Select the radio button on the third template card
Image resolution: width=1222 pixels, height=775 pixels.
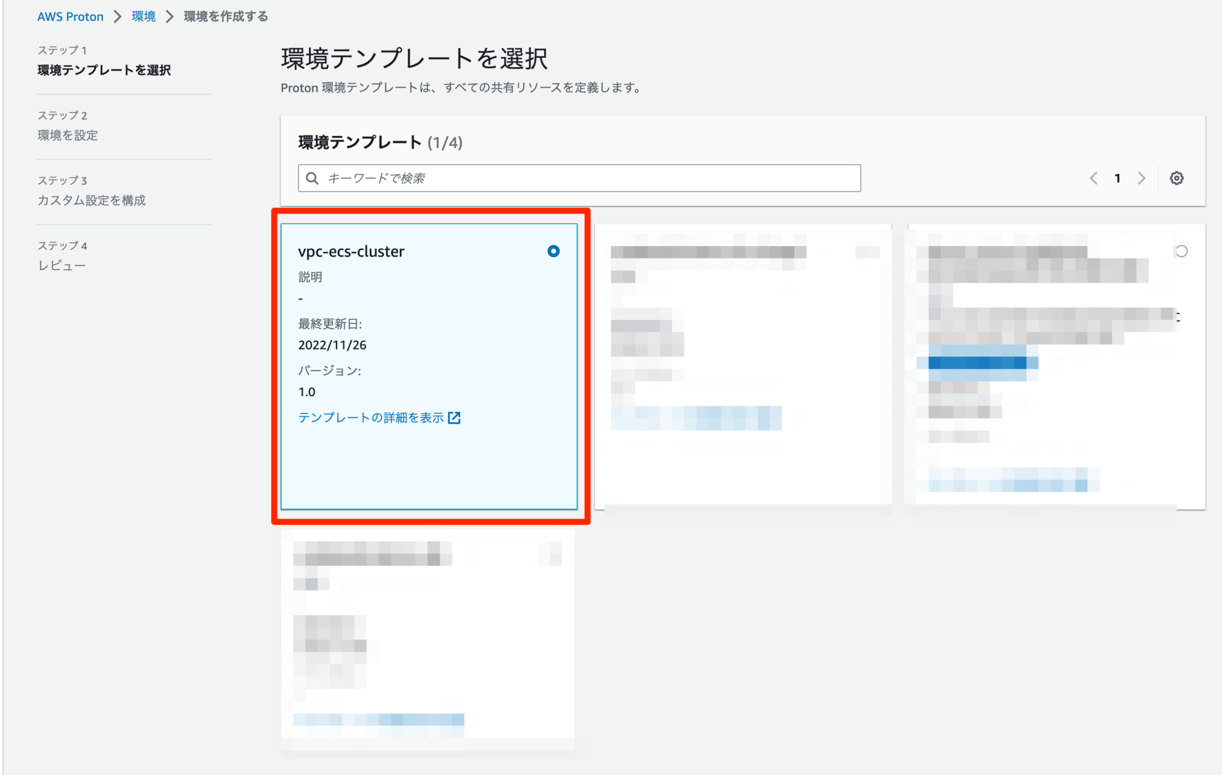[x=1183, y=251]
